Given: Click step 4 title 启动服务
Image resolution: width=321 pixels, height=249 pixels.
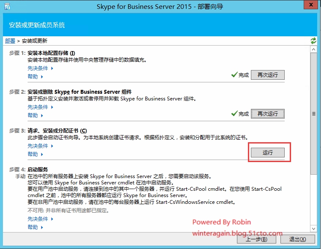Looking at the screenshot, I should pyautogui.click(x=38, y=169).
